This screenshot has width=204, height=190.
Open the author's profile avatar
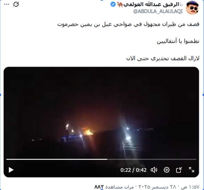point(192,8)
